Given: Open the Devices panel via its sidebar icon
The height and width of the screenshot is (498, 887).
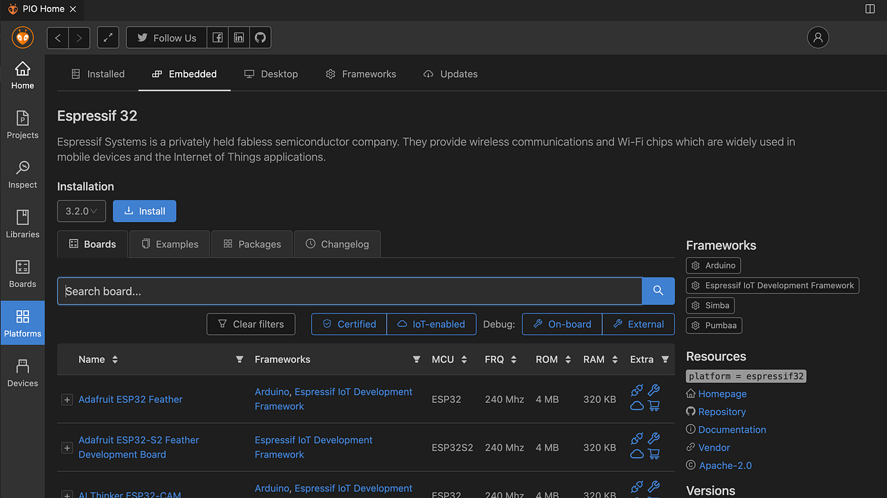Looking at the screenshot, I should [x=22, y=371].
